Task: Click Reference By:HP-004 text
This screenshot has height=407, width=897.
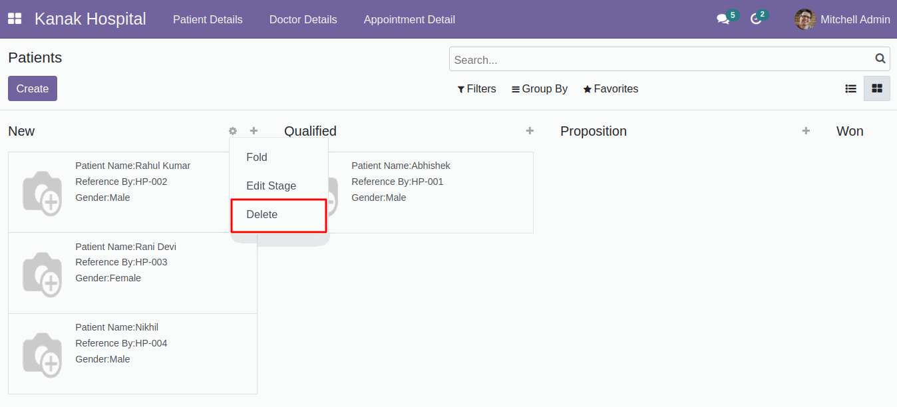Action: [x=121, y=343]
